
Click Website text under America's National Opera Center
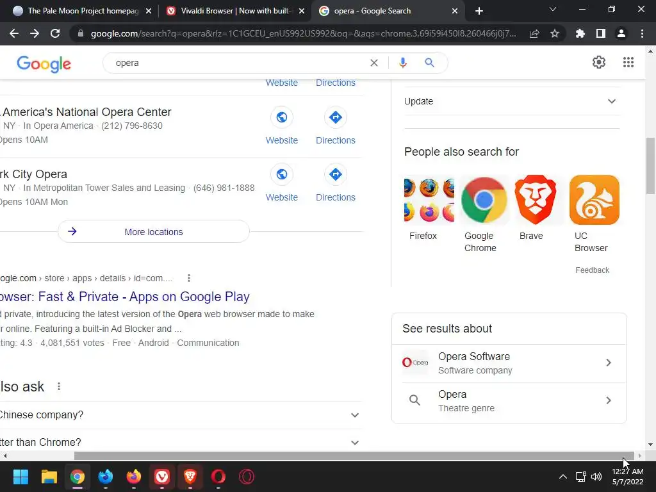(282, 140)
